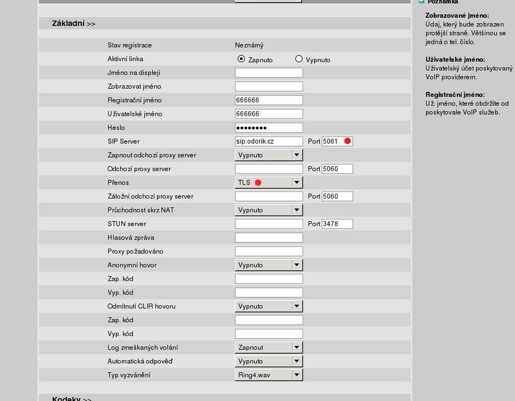Viewport: 515px width, 401px height.
Task: Click the STUN server input field
Action: (x=269, y=224)
